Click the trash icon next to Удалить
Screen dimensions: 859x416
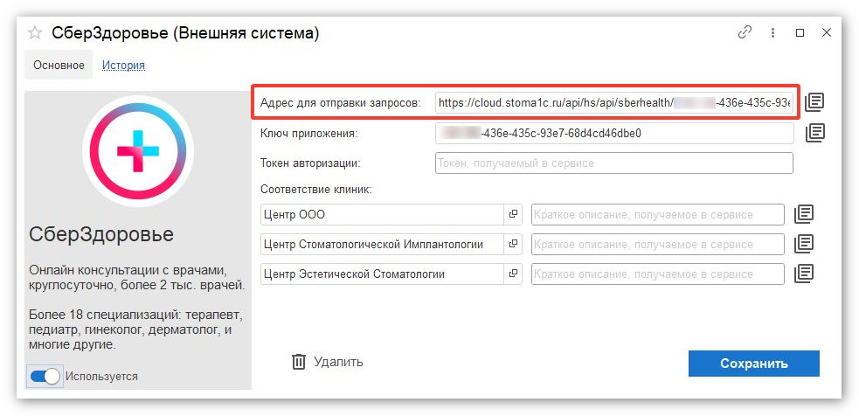[299, 362]
